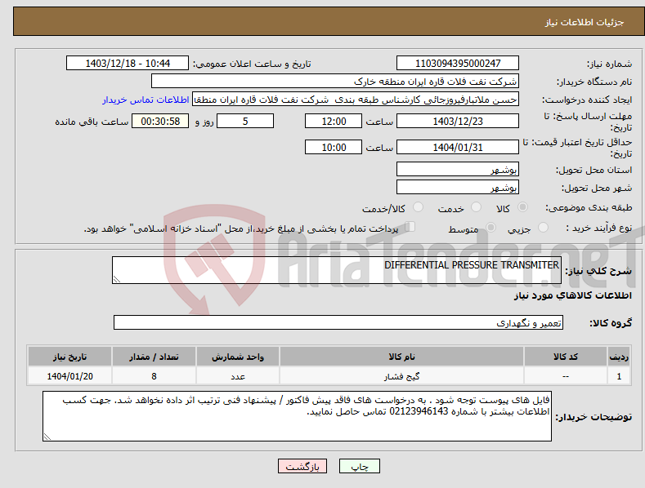Click the نوع فرآیند خرید label
Screen dimensions: 645x488
coord(599,228)
